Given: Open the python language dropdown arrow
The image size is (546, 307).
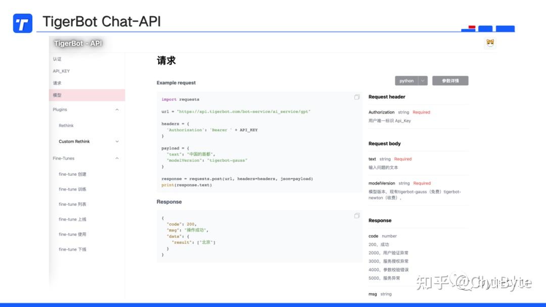Looking at the screenshot, I should click(423, 81).
